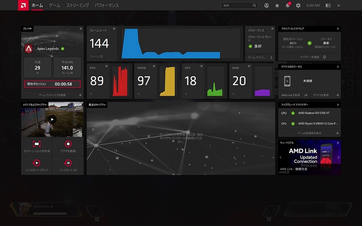Screen dimensions: 362x226
Task: Click the 検索 search field
Action: click(239, 6)
